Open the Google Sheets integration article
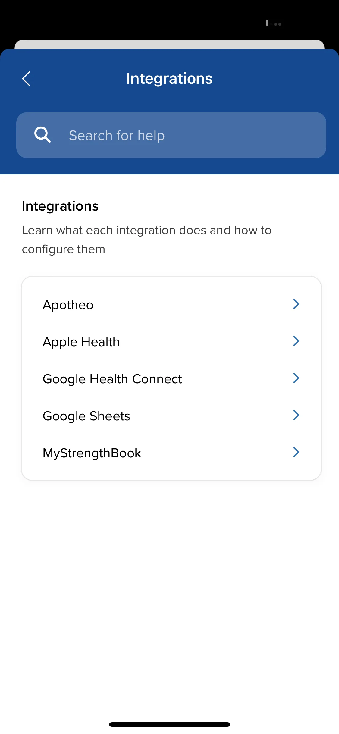This screenshot has height=734, width=339. (171, 416)
